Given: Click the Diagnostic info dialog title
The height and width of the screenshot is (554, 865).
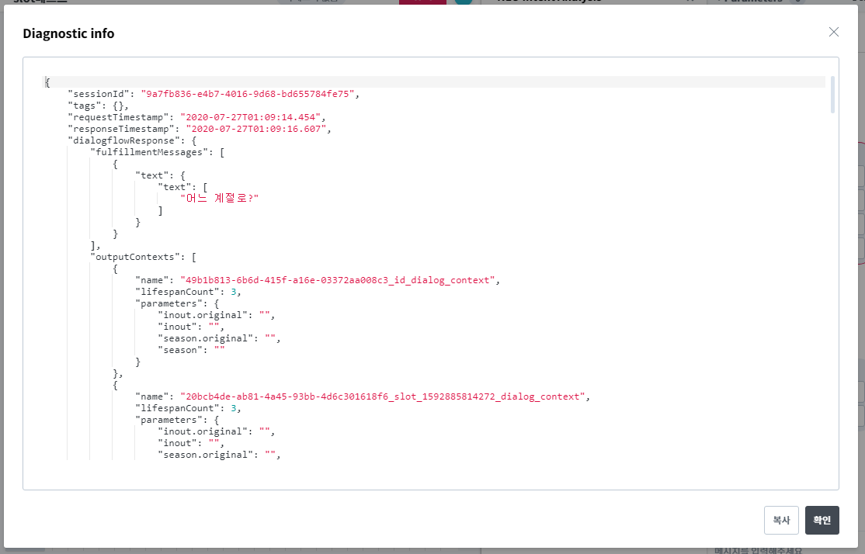Looking at the screenshot, I should (x=68, y=33).
